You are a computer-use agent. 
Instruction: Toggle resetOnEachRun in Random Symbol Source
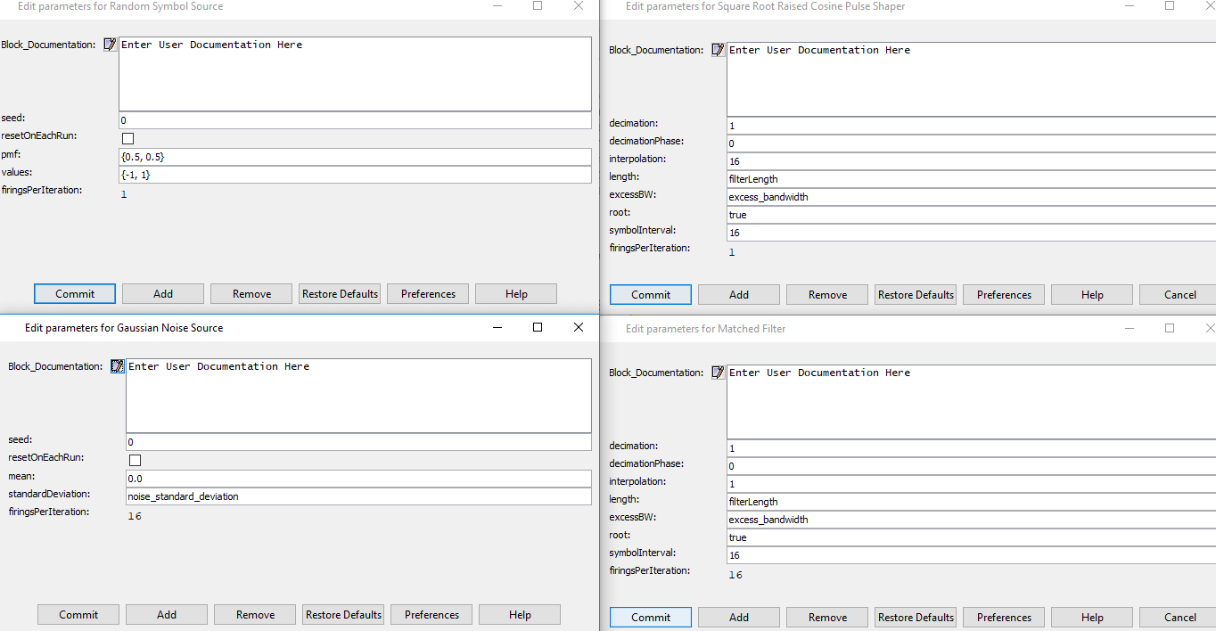tap(128, 138)
